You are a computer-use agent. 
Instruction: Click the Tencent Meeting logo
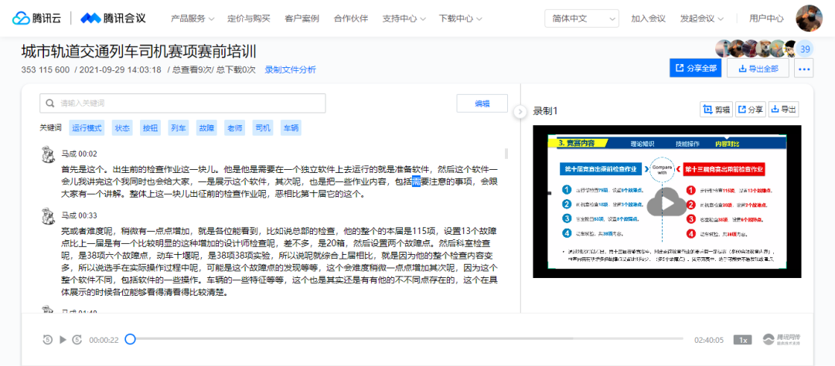(113, 18)
